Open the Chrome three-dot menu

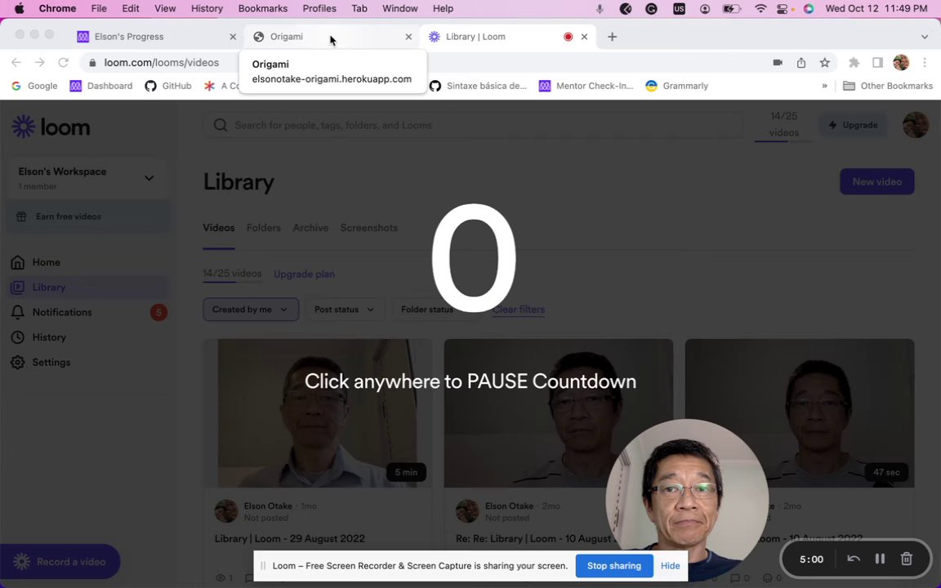click(x=925, y=62)
